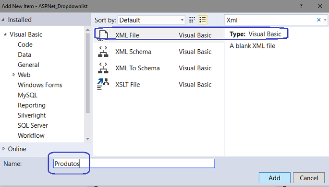
Task: Select the Windows Forms category
Action: (40, 85)
